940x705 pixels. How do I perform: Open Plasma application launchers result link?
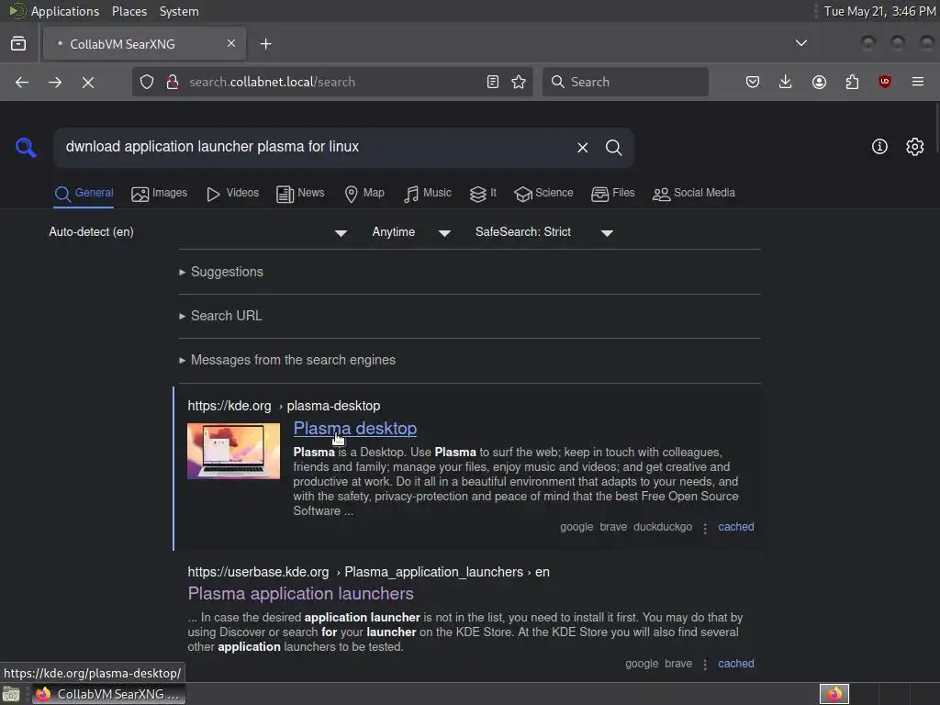point(300,594)
